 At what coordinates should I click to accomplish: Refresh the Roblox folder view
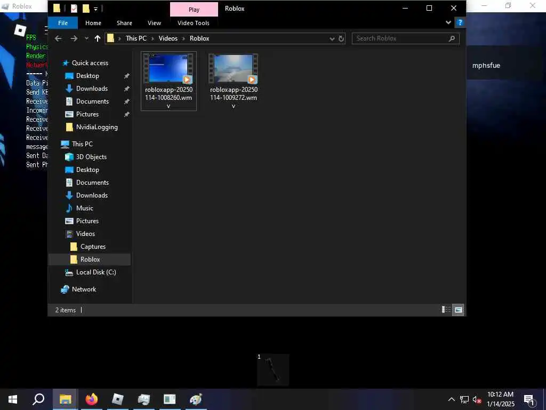click(x=341, y=38)
